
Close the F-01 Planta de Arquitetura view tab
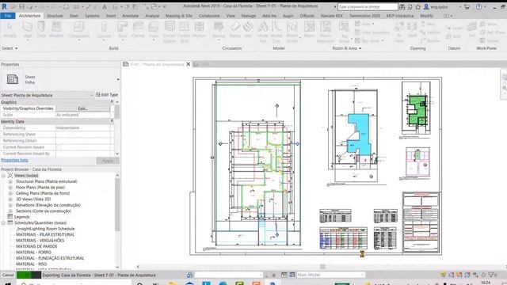pyautogui.click(x=189, y=64)
